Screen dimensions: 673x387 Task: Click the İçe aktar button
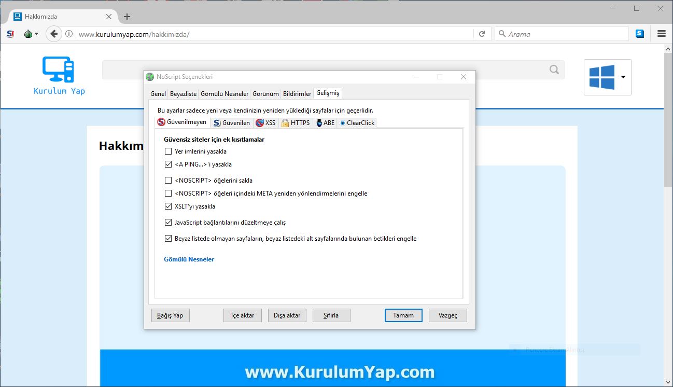pyautogui.click(x=243, y=315)
